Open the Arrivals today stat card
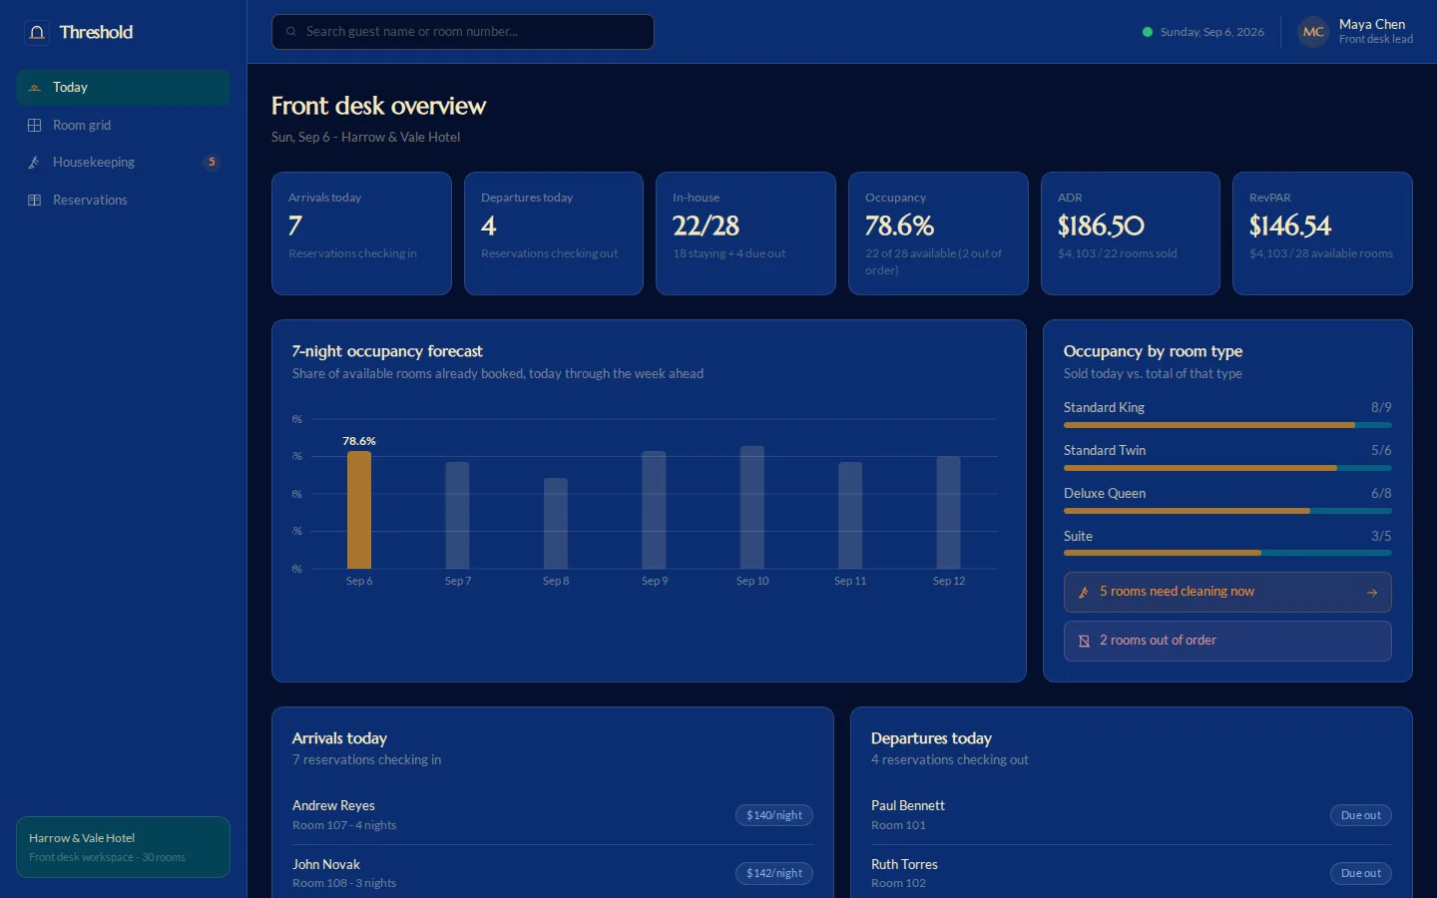The image size is (1437, 898). pos(361,233)
